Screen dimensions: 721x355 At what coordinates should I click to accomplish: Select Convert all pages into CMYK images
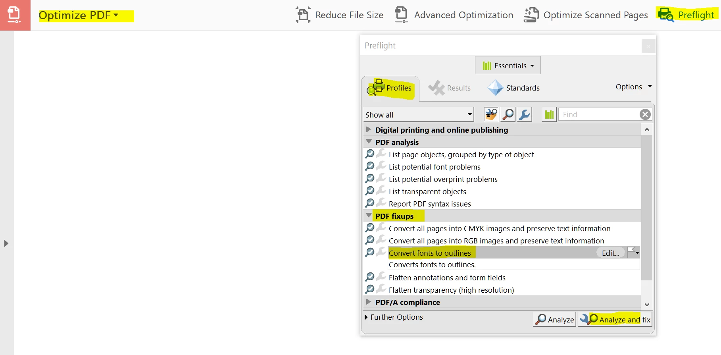[x=500, y=228]
